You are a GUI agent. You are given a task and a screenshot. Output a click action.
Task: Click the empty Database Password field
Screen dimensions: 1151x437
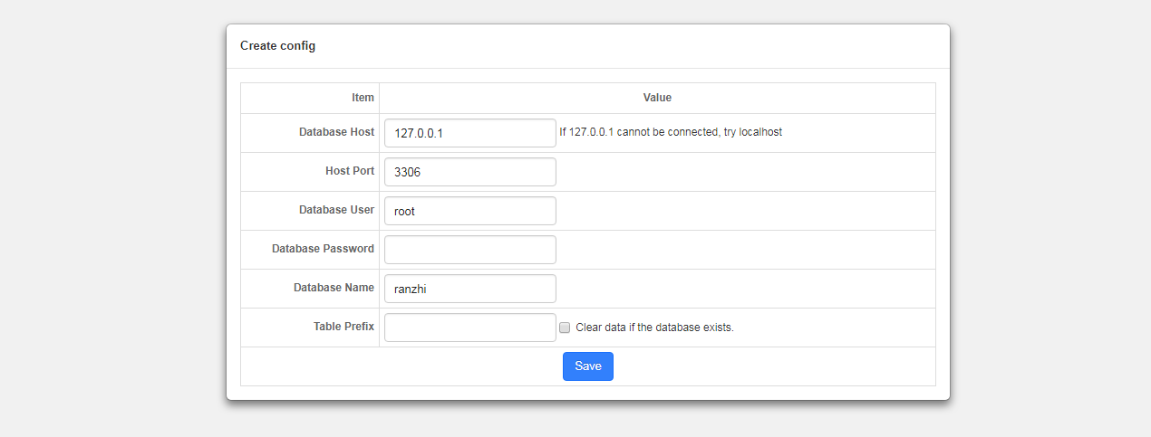click(x=469, y=250)
